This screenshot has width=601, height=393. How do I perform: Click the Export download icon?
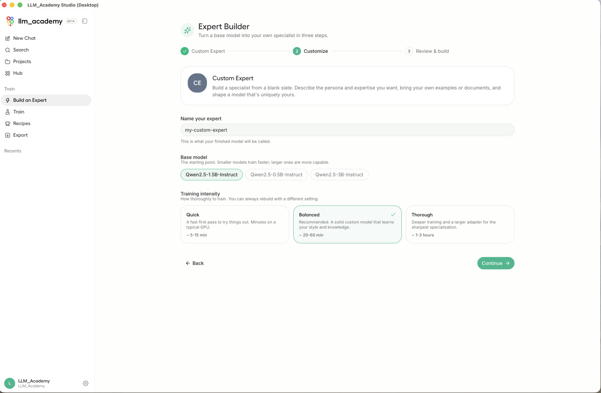tap(8, 135)
